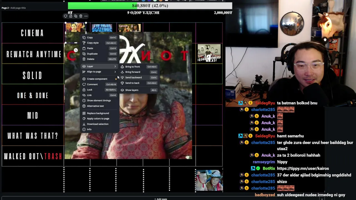Click the Comment bubble icon in the context menu
Screen dimensions: 356x200
84,84
